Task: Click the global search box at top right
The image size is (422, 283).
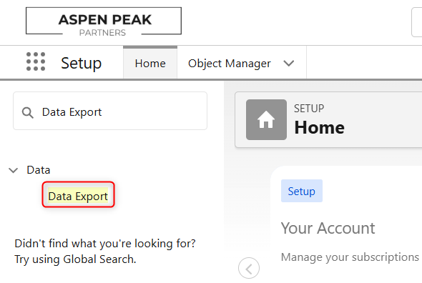Action: [416, 22]
